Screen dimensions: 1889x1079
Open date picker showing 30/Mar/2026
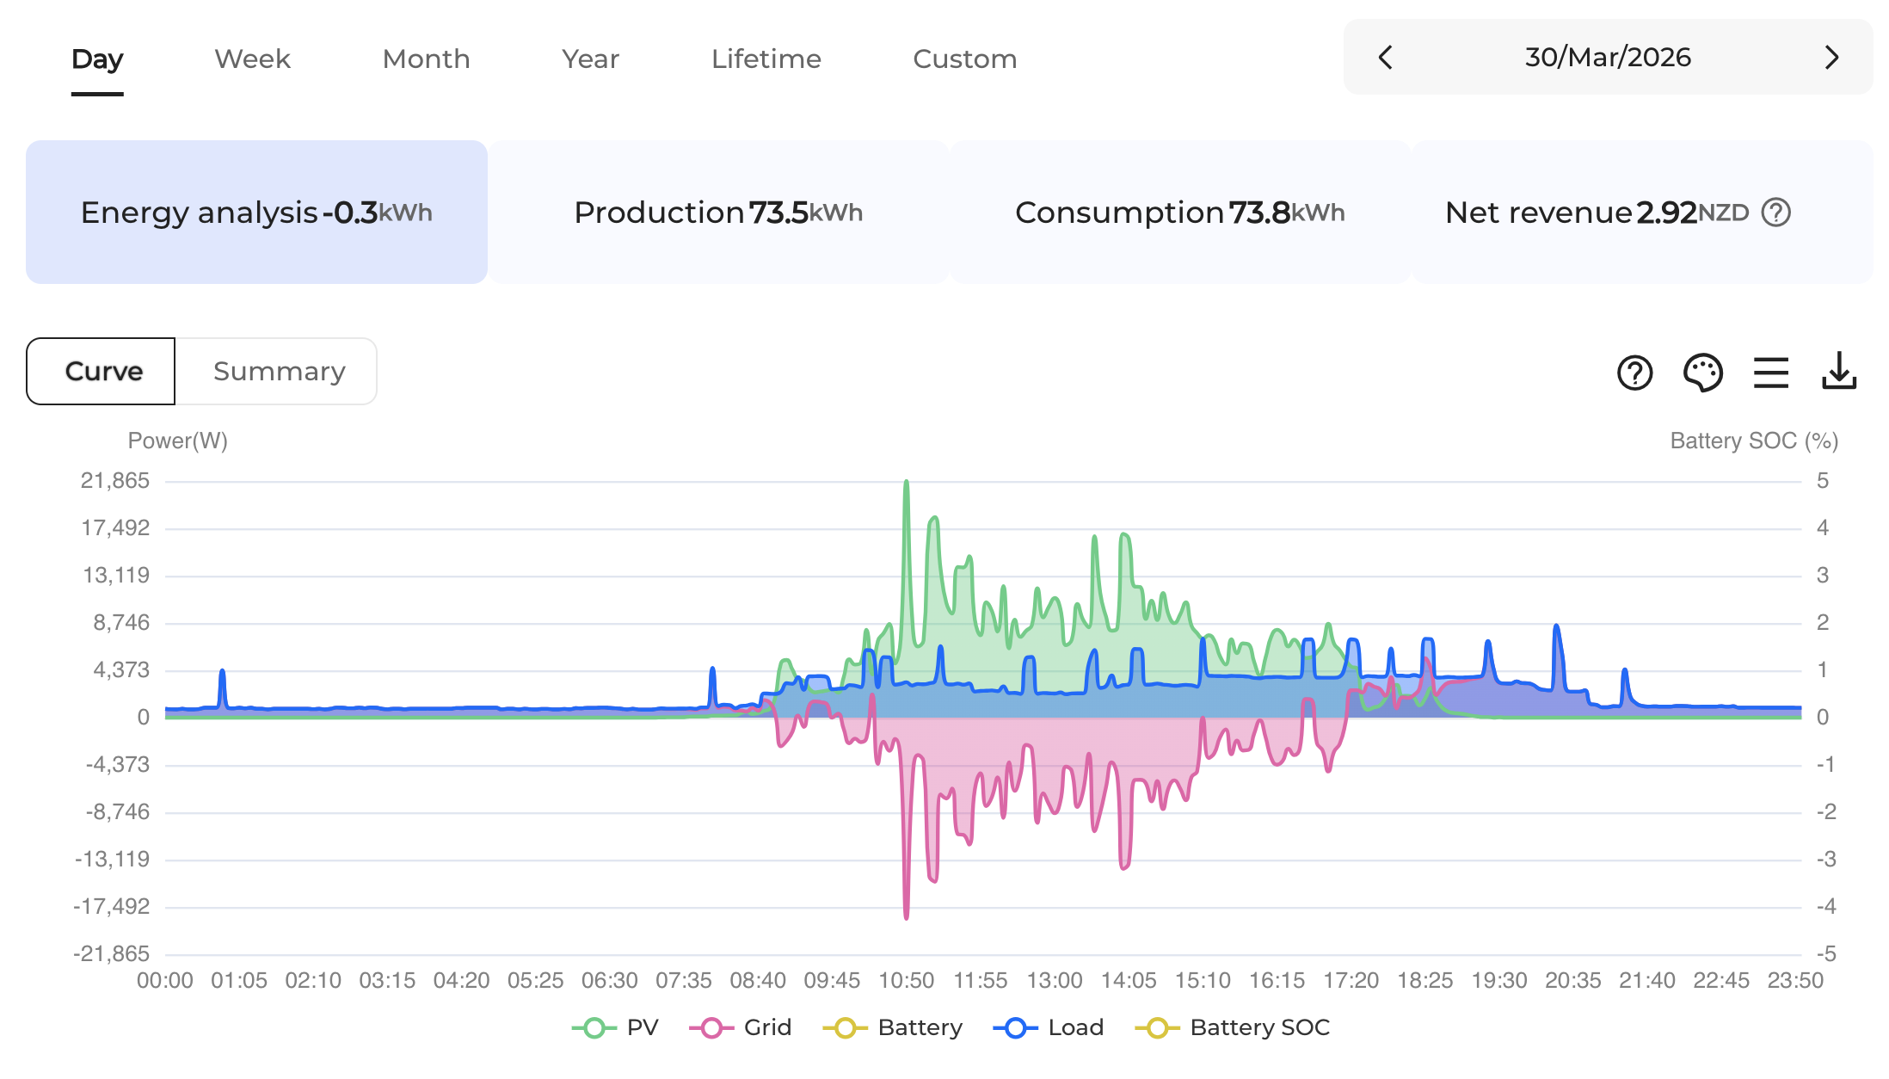click(1607, 58)
